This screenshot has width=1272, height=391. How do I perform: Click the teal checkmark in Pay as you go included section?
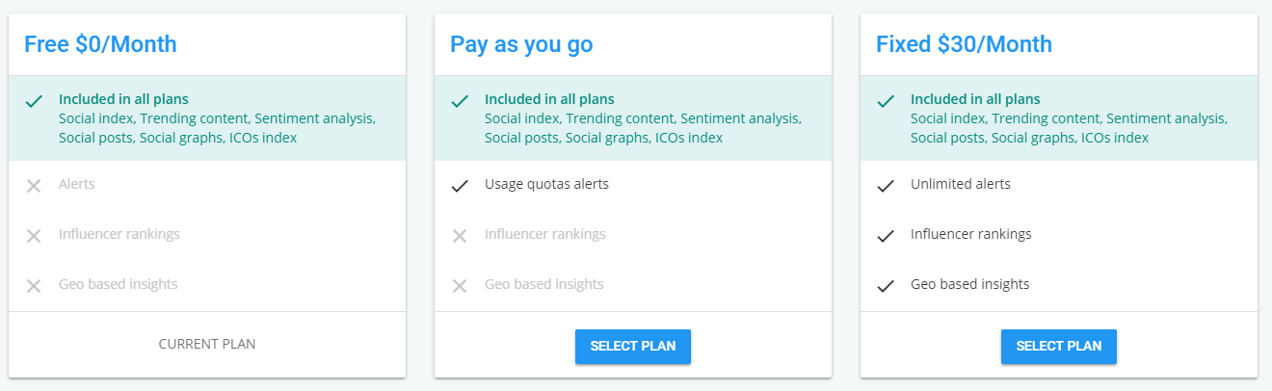coord(460,101)
